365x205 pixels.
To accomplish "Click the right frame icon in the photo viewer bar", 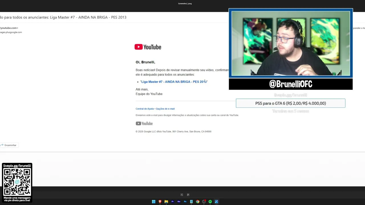I will (188, 195).
